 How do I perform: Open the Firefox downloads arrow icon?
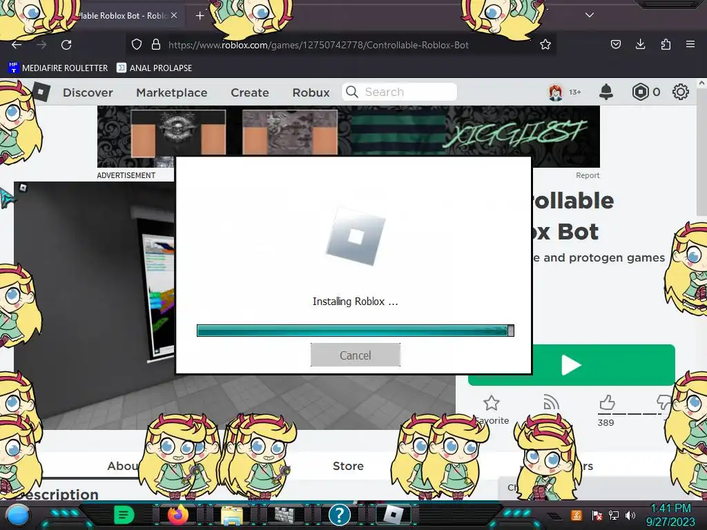(640, 44)
